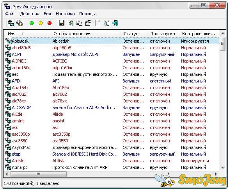Click the exit door toolbar icon
The width and height of the screenshot is (229, 190).
pos(115,23)
